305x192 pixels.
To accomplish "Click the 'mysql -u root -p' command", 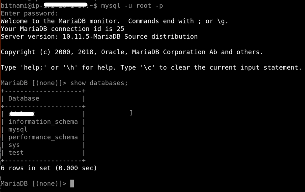I will 132,6.
